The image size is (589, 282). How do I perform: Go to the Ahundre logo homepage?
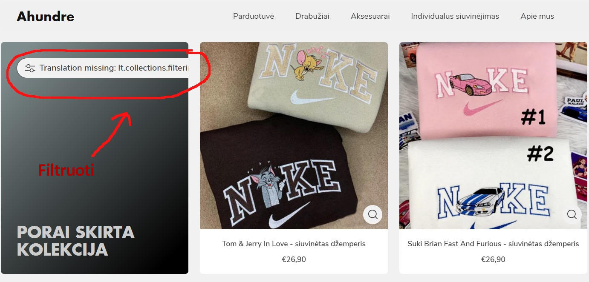click(x=46, y=17)
